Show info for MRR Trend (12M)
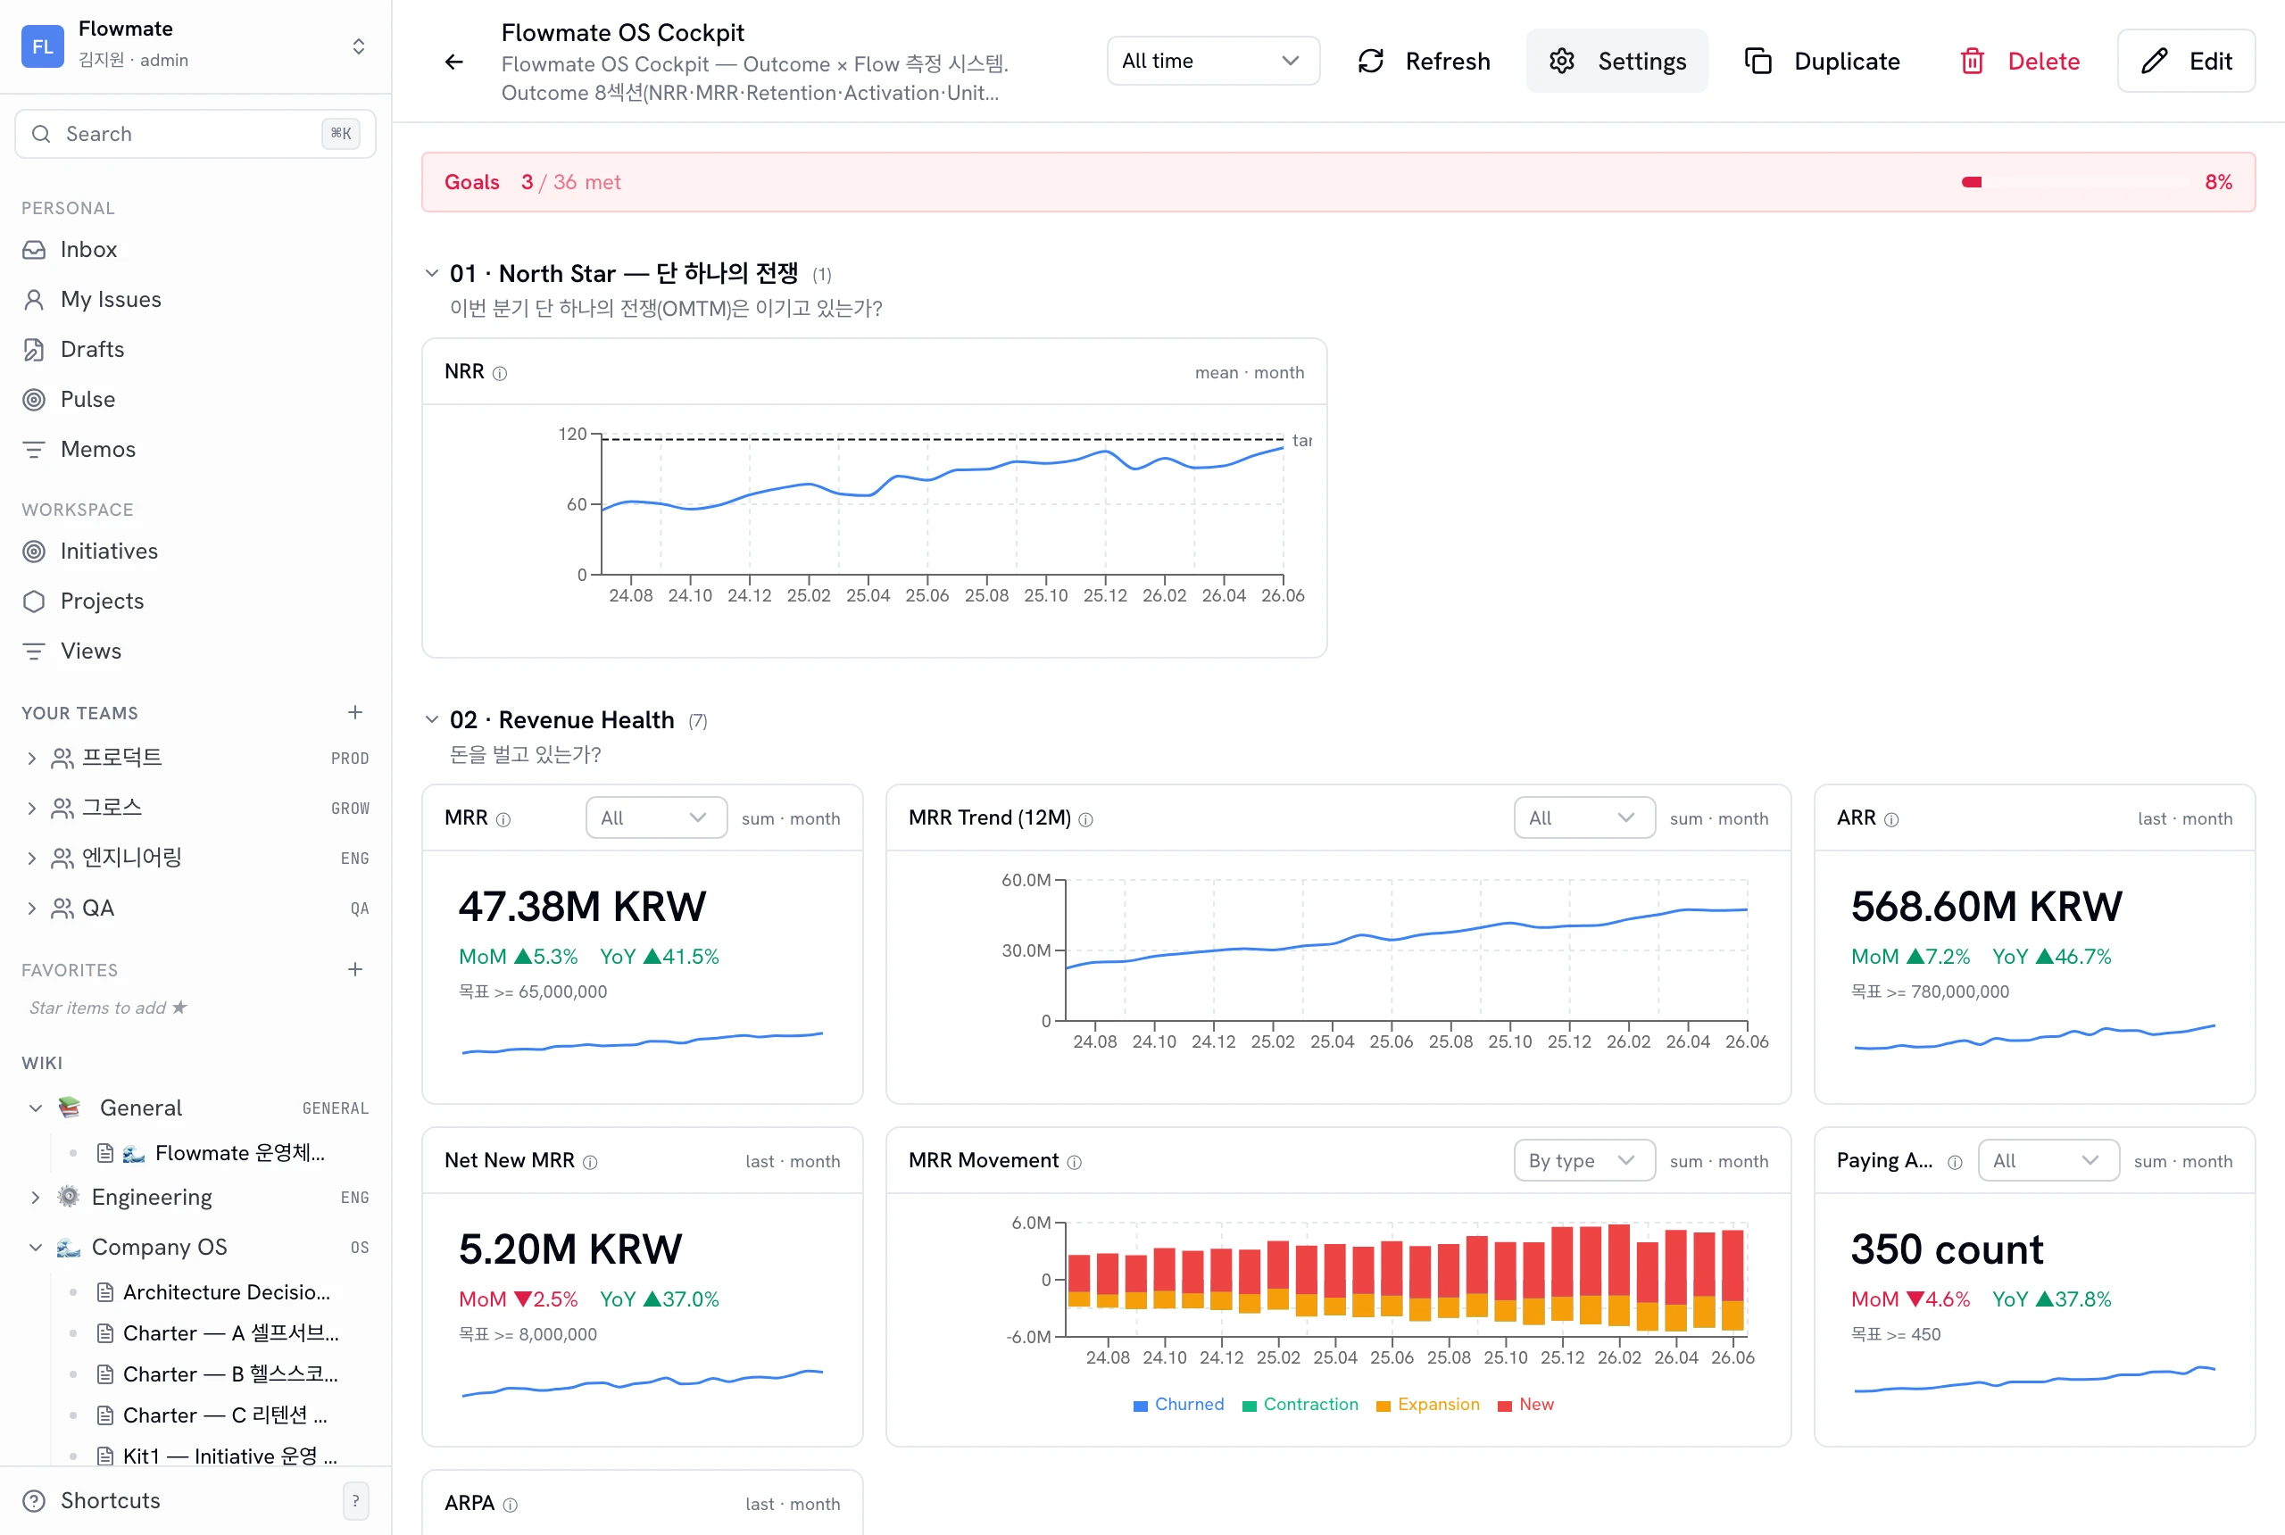Image resolution: width=2285 pixels, height=1535 pixels. click(1085, 819)
